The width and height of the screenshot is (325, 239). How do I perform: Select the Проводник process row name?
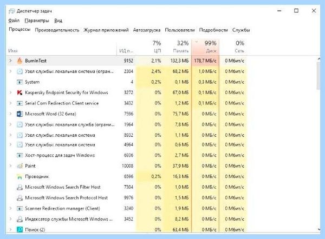(x=37, y=177)
